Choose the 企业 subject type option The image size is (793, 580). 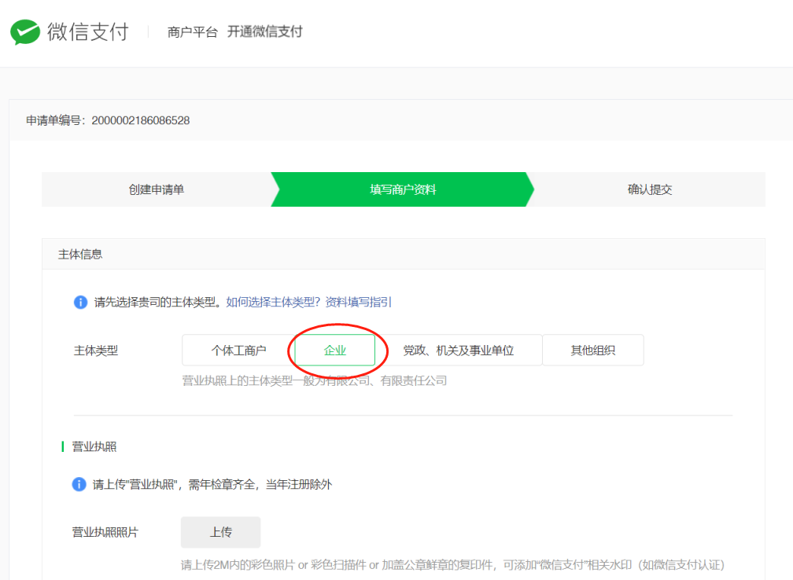pos(335,351)
